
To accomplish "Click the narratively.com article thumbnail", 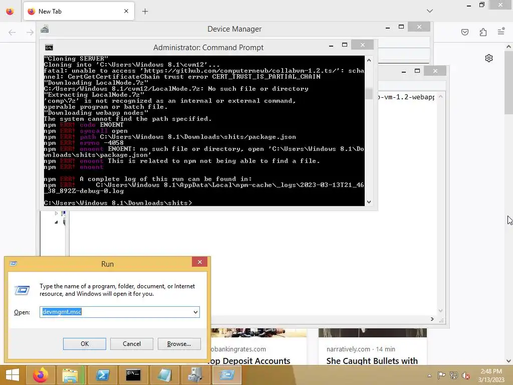I will click(373, 333).
